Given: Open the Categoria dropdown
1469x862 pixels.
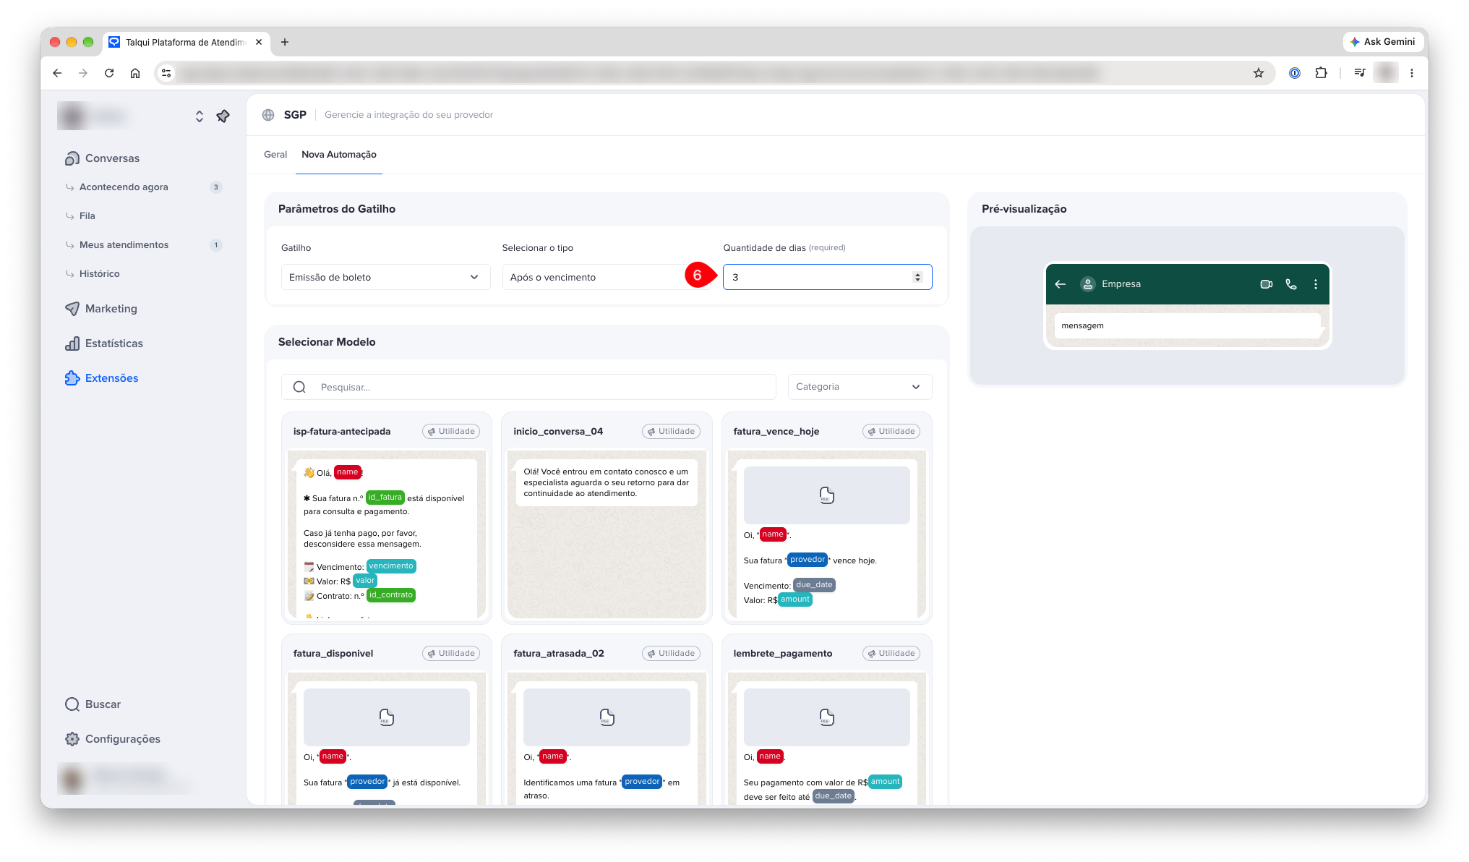Looking at the screenshot, I should 860,387.
